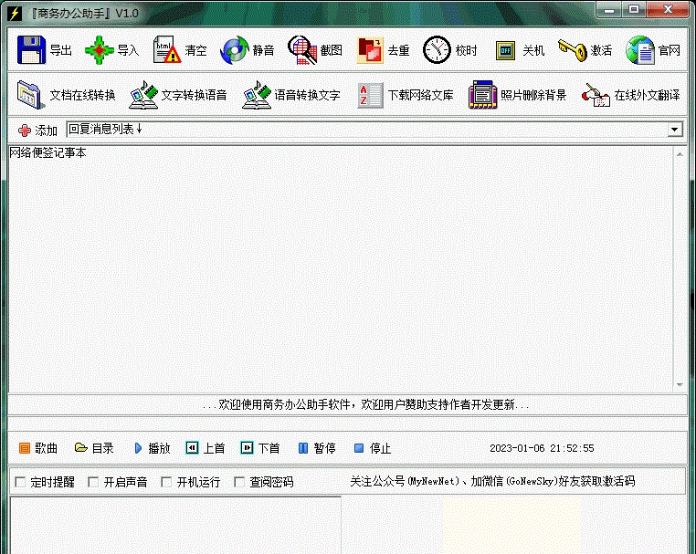This screenshot has width=696, height=554.
Task: Click the orange 歌曲 list icon
Action: click(25, 448)
